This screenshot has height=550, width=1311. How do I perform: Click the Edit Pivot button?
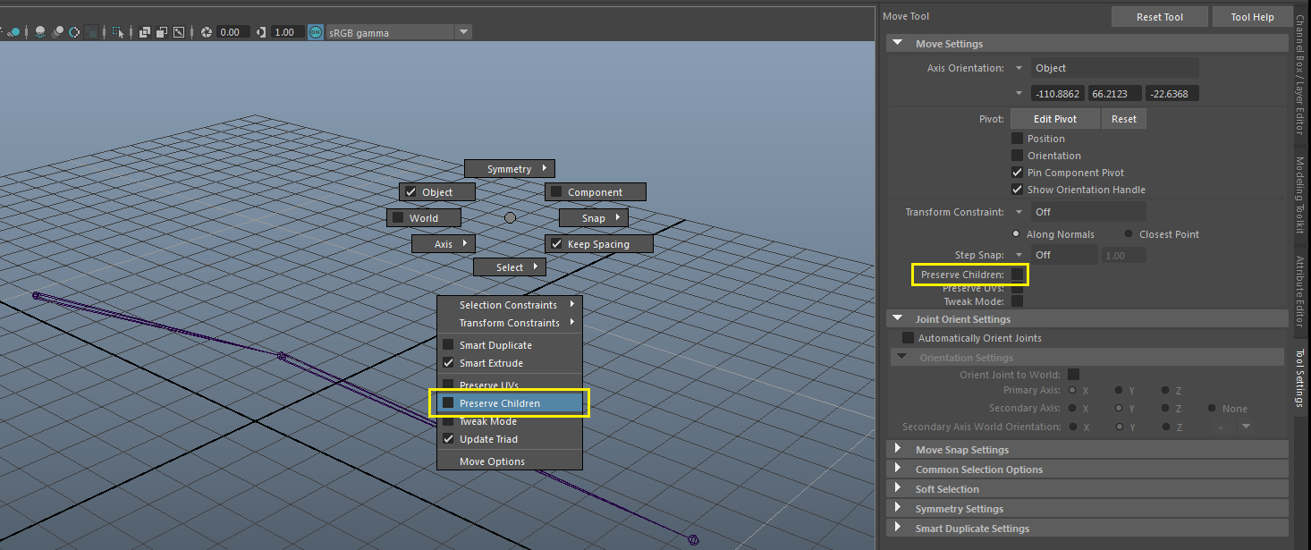point(1054,118)
